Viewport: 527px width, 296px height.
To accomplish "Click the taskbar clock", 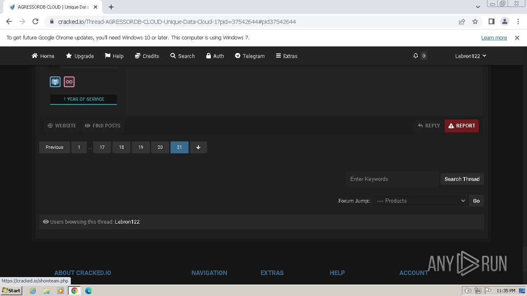I will point(506,291).
